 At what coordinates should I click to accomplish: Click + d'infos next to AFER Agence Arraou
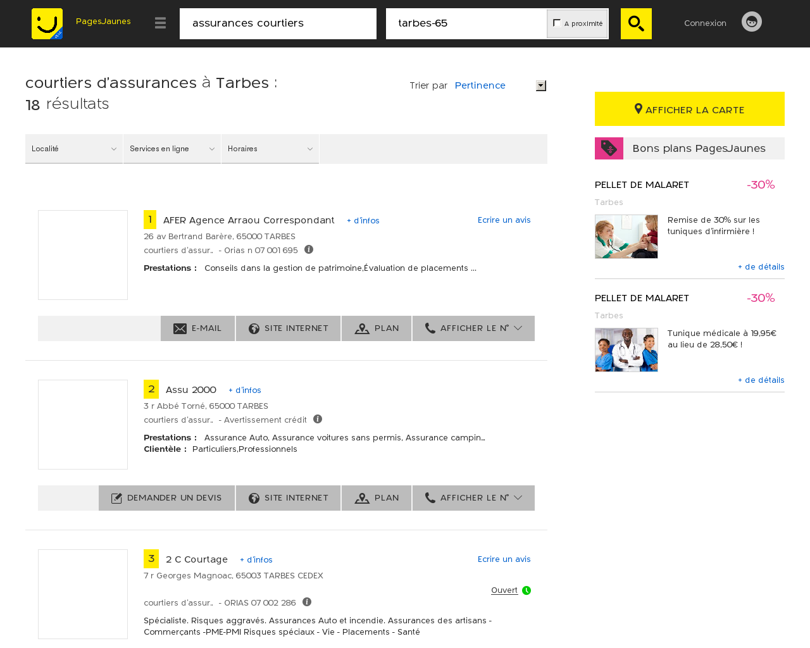363,220
